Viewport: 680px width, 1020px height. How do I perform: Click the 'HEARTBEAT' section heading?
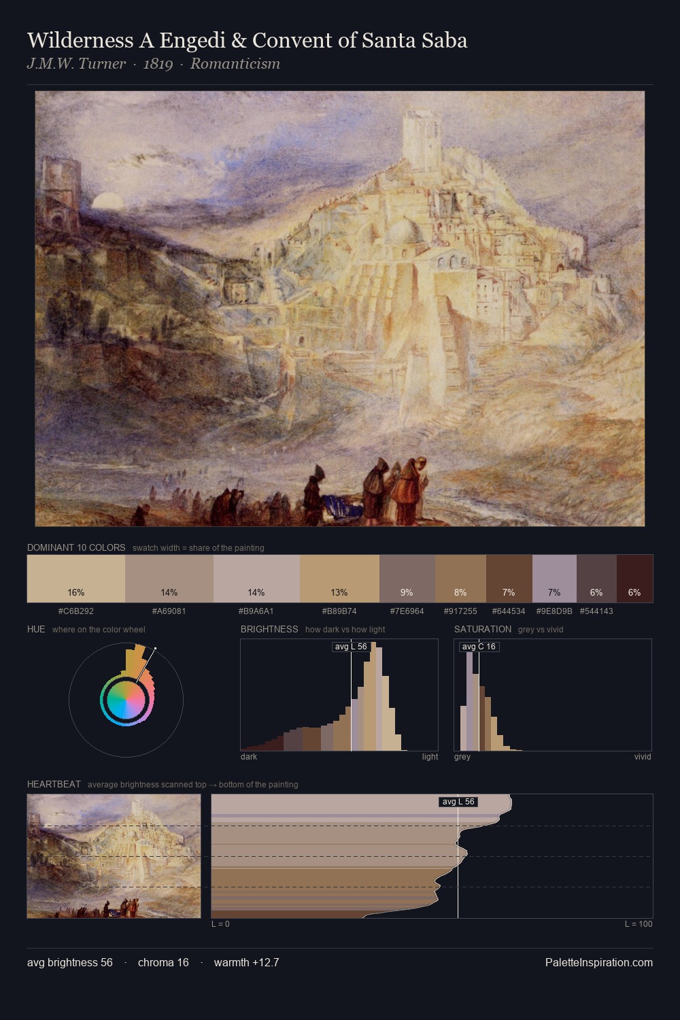click(54, 784)
